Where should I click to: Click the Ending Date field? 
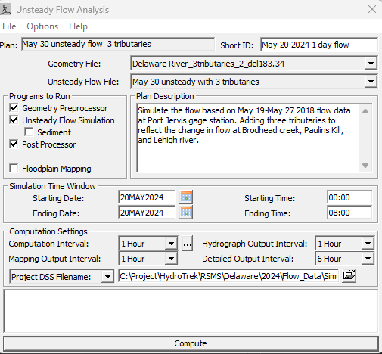(x=147, y=213)
